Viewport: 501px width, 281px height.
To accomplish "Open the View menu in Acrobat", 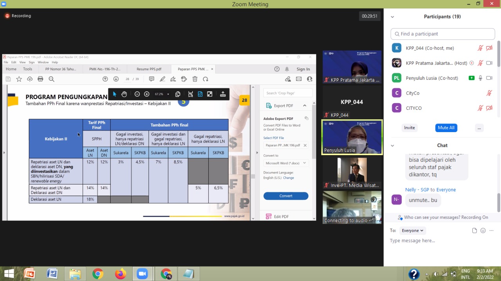I will pos(22,62).
